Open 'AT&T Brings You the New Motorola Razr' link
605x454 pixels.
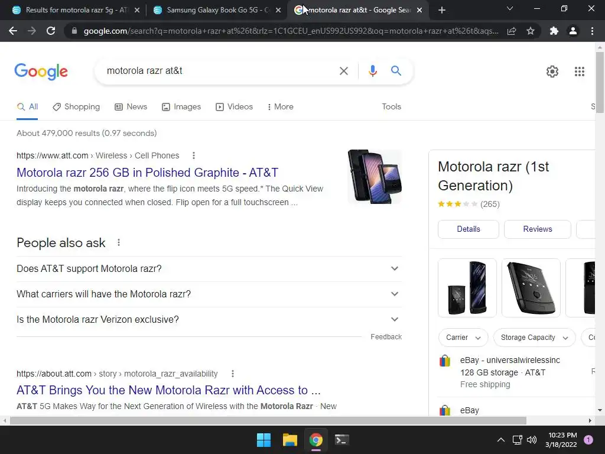[168, 390]
